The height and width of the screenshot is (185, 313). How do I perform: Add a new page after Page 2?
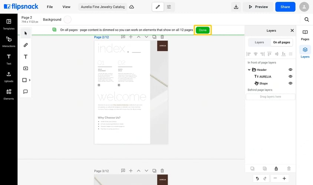point(131,37)
